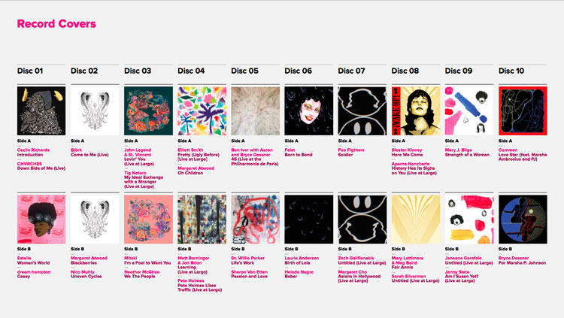The image size is (564, 318).
Task: Click the Cecile Richards artist link
Action: tap(33, 150)
